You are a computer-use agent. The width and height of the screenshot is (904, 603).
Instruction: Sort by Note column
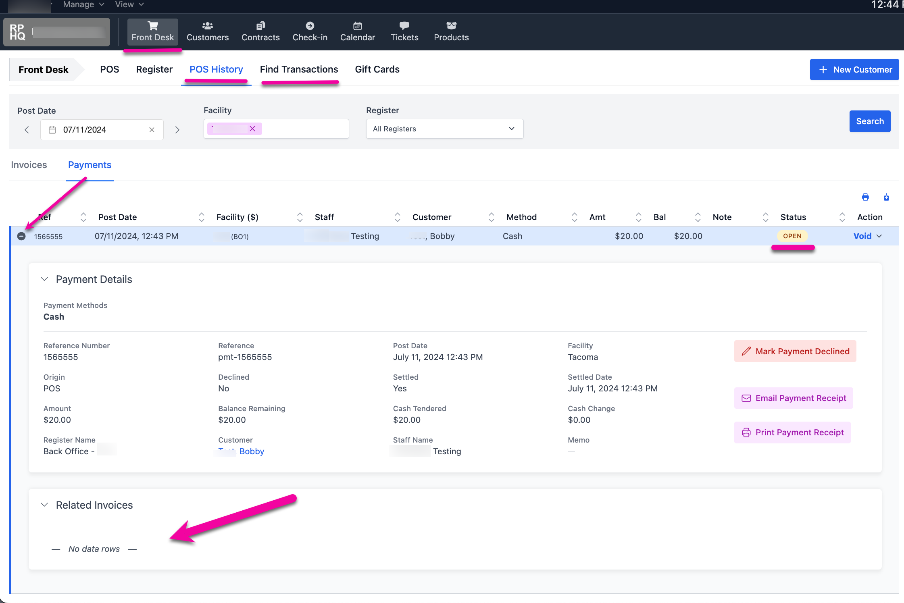pyautogui.click(x=766, y=217)
